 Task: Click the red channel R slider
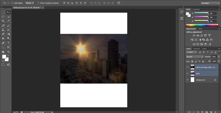tap(201, 13)
